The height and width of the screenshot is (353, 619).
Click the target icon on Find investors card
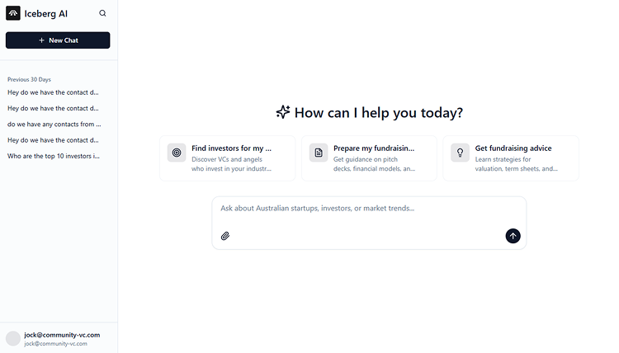pos(177,153)
